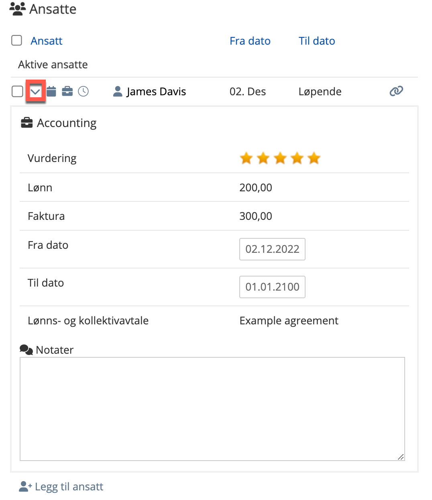Click the Ansatte group icon in header

point(18,9)
